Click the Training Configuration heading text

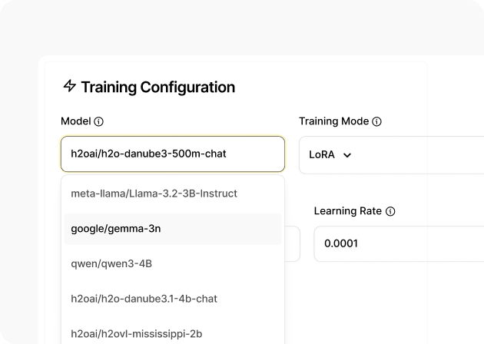[157, 87]
